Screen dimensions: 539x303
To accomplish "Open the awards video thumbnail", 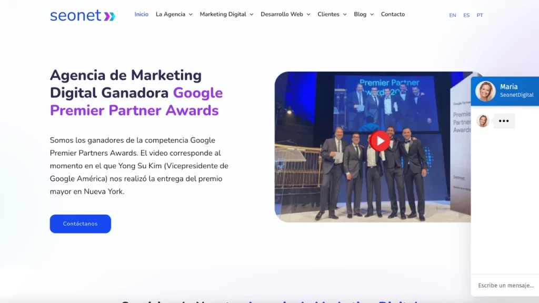I will coord(373,147).
